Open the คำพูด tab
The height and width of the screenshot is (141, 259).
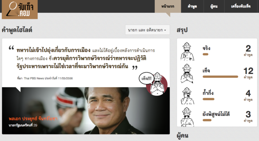192,6
